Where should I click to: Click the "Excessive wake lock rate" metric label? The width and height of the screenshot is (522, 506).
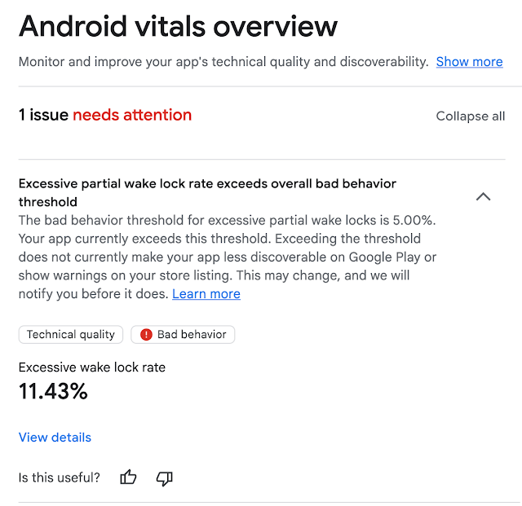tap(92, 367)
